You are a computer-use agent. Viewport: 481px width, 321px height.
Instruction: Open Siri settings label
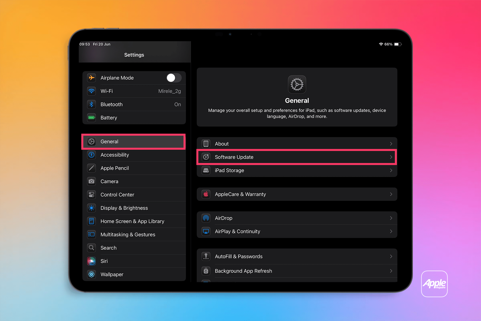[x=104, y=261]
